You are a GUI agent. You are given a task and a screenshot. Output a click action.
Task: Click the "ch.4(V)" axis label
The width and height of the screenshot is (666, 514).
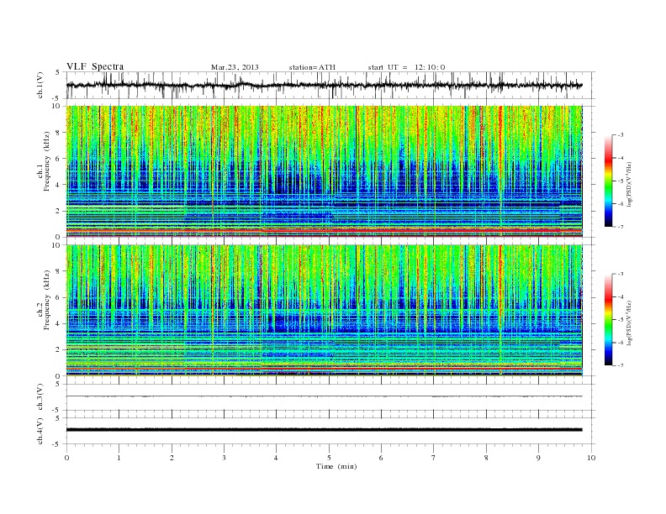point(40,431)
